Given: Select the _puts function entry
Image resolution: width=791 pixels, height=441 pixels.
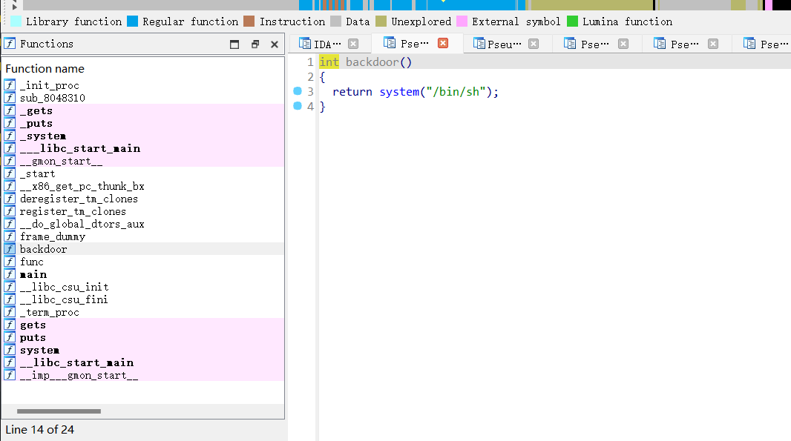Looking at the screenshot, I should coord(142,123).
